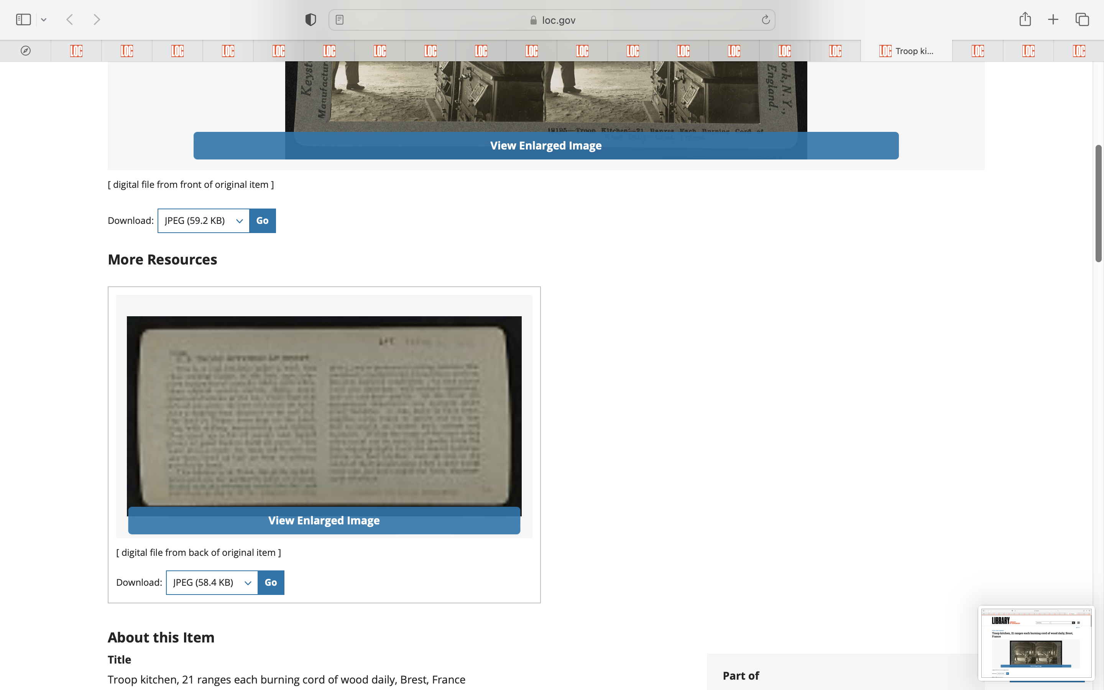Open the screenshot preview thumbnail in the corner
This screenshot has height=690, width=1104.
[1035, 642]
